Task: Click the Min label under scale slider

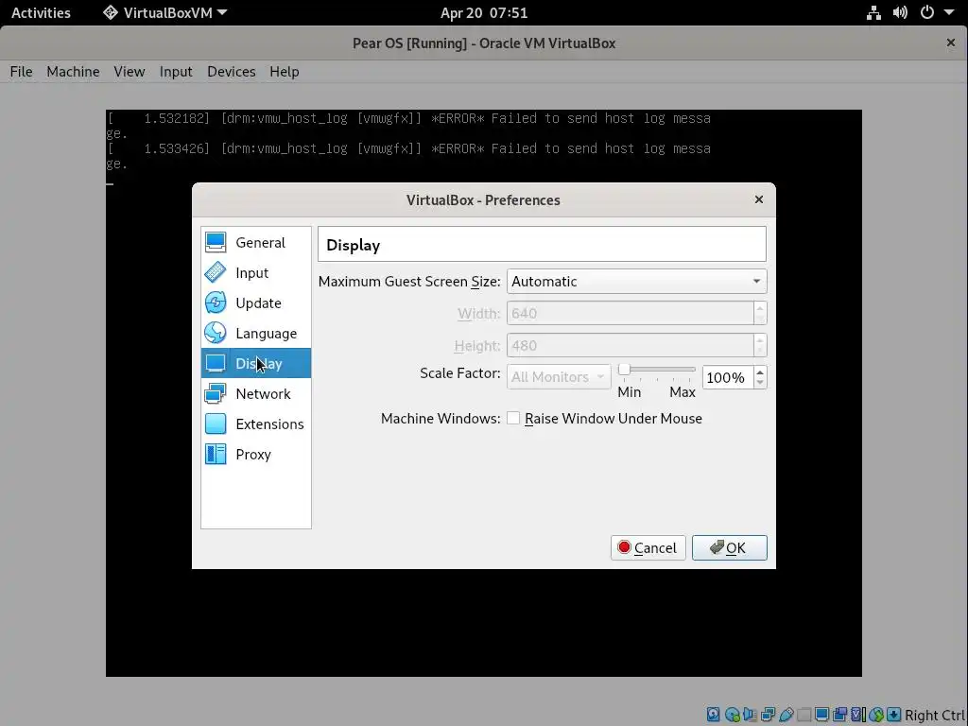Action: (x=629, y=392)
